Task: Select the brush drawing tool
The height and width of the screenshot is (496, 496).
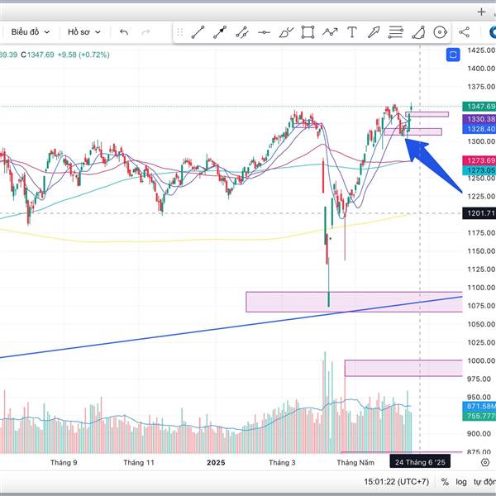Action: pos(286,32)
